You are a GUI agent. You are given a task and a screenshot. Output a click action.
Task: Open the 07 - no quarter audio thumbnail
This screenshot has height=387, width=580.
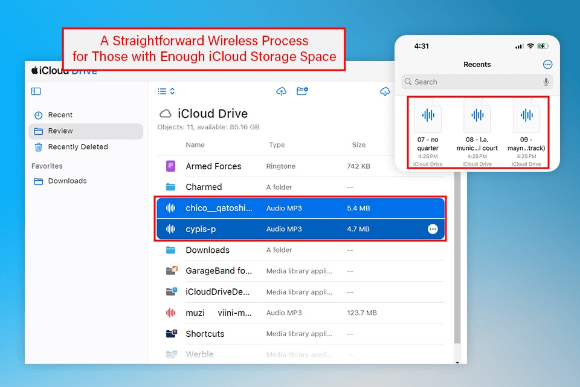(x=428, y=132)
